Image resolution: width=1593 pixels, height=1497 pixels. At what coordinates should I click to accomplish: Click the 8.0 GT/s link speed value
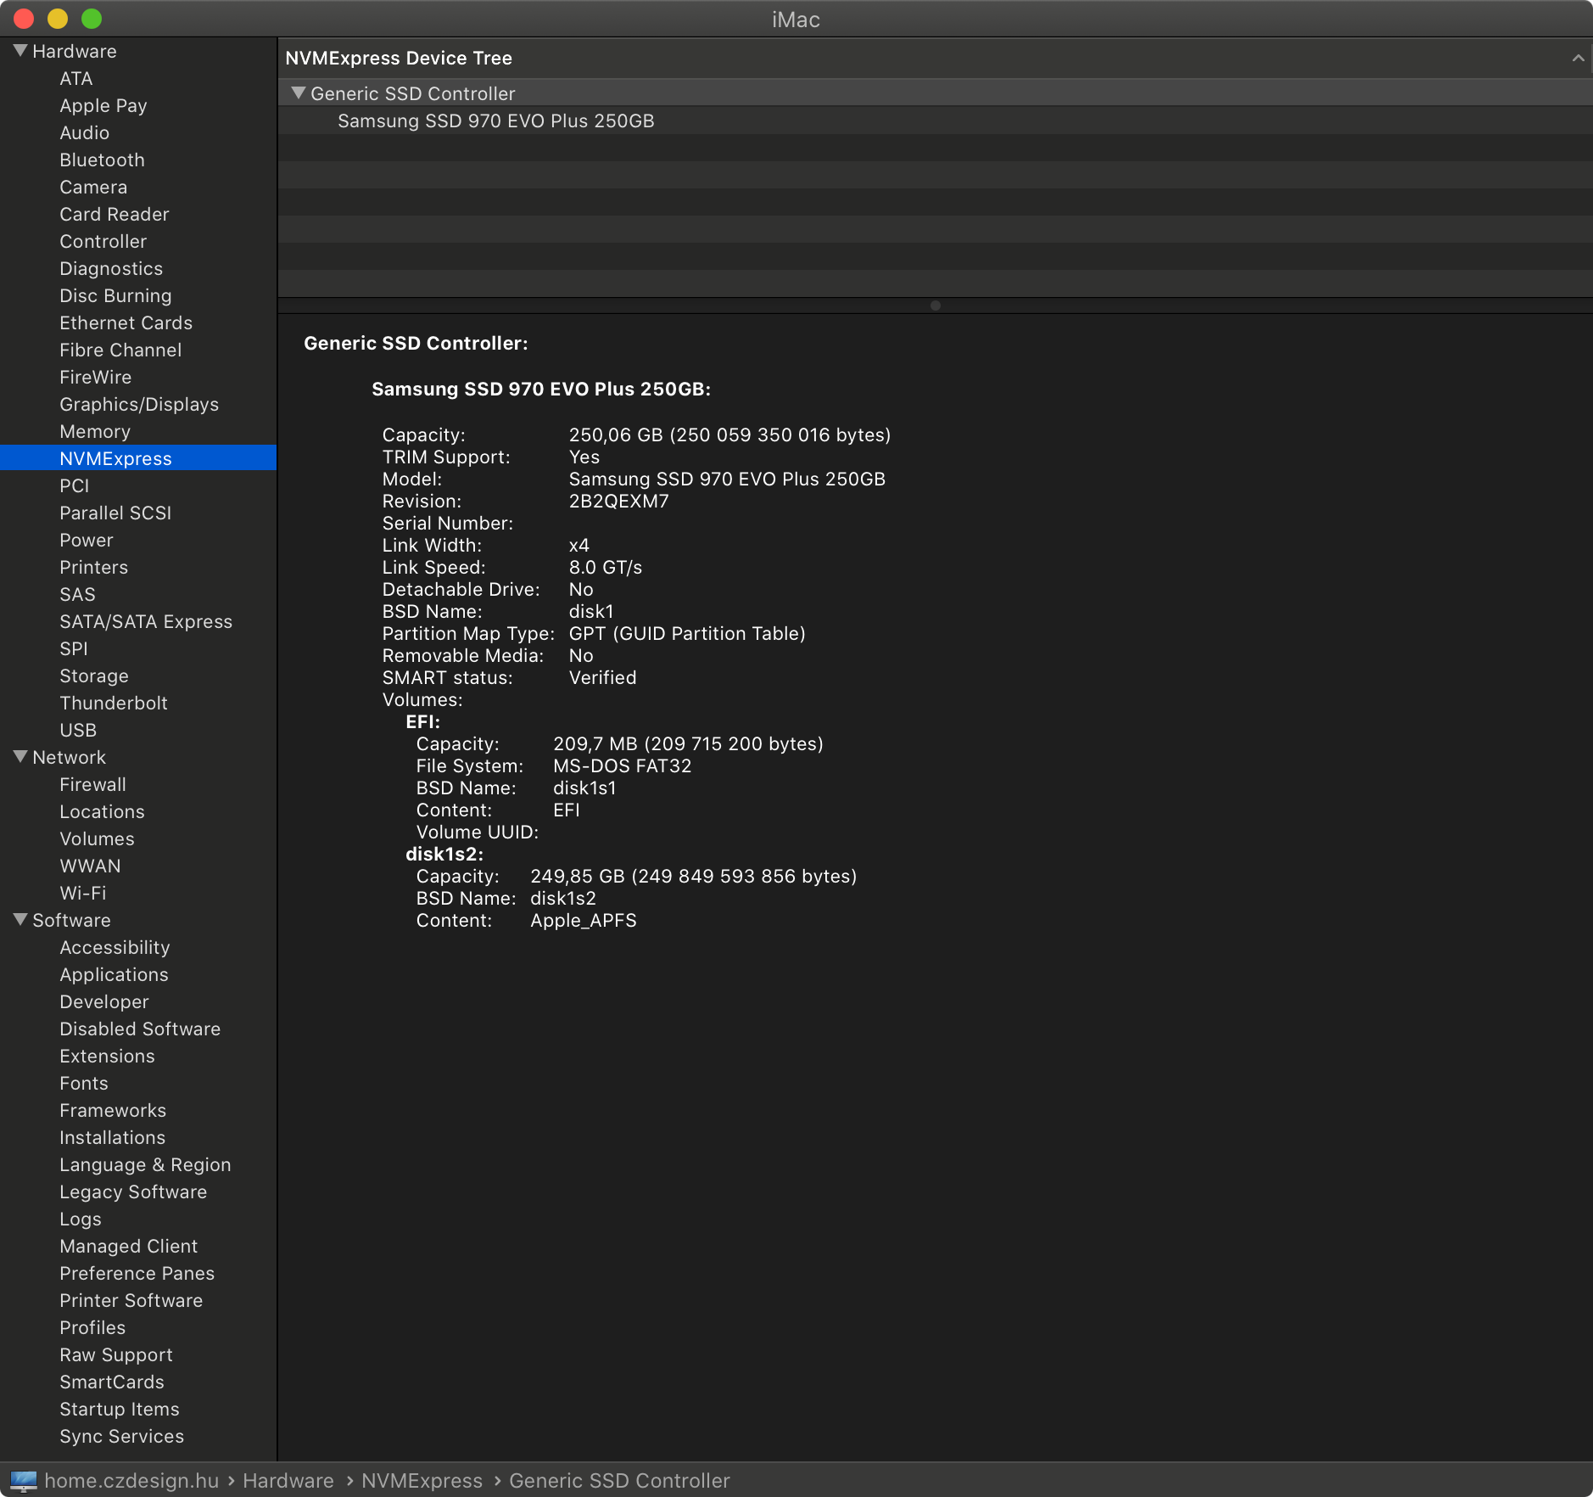point(605,567)
